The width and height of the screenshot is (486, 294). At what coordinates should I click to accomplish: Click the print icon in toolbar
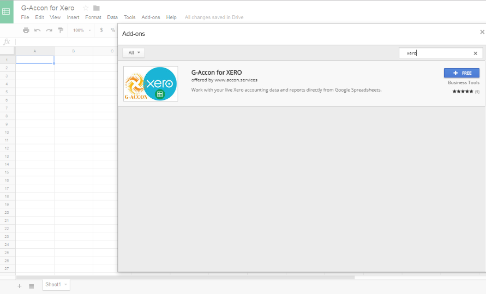point(26,30)
